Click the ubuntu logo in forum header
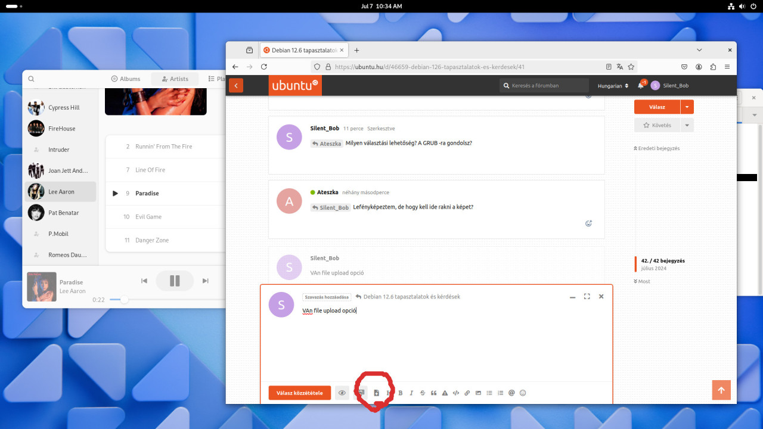Image resolution: width=763 pixels, height=429 pixels. (295, 85)
